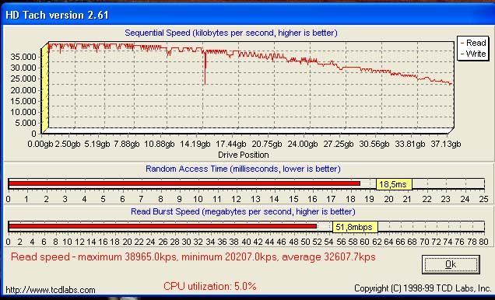Click the 35.000 y-axis label
Screen dimensions: 495x300
23,57
